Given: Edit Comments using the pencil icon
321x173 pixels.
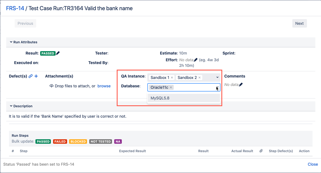Looking at the screenshot, I should (x=241, y=85).
